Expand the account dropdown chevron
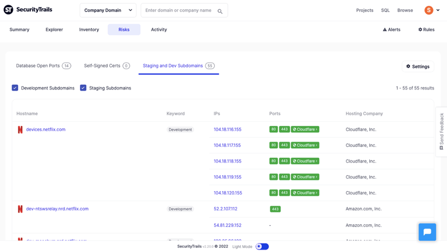This screenshot has height=252, width=447. (x=438, y=10)
